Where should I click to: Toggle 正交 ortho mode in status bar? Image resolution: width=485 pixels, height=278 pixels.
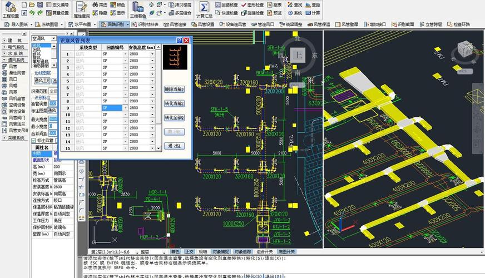[189, 252]
